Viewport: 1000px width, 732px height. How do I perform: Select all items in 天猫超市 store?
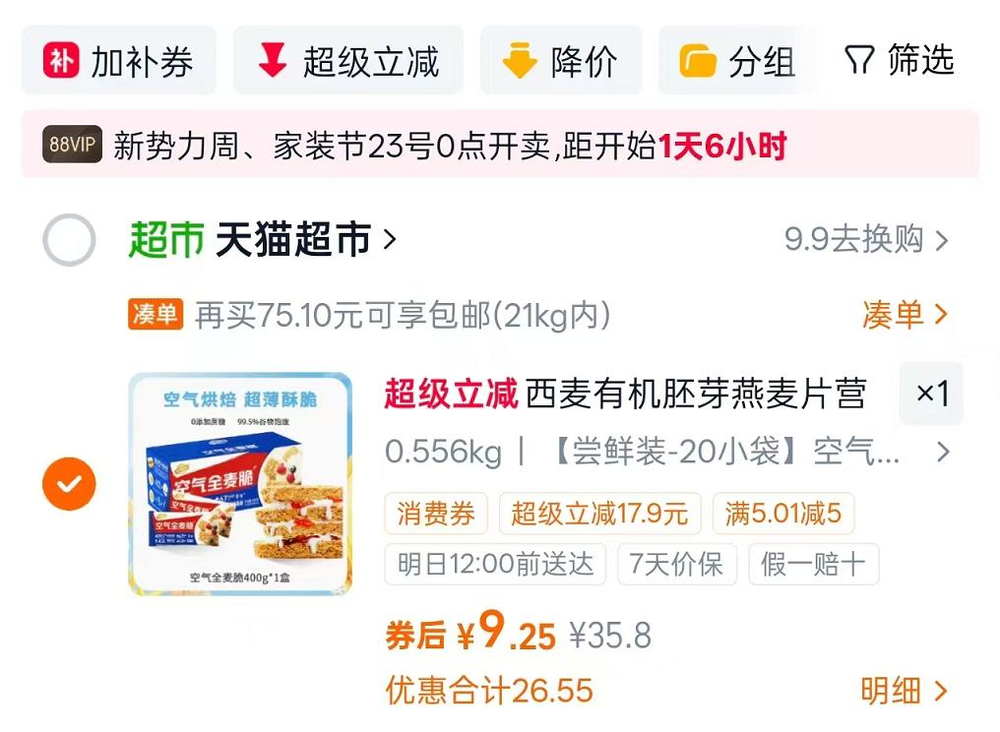pyautogui.click(x=69, y=240)
